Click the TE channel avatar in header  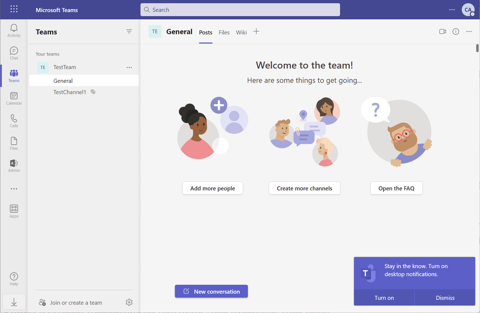pyautogui.click(x=155, y=31)
